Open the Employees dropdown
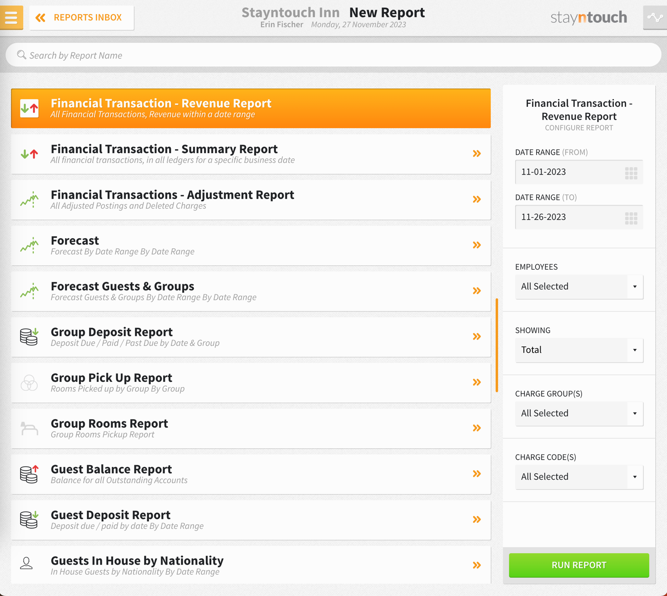Screen dimensions: 667x596 [x=579, y=287]
